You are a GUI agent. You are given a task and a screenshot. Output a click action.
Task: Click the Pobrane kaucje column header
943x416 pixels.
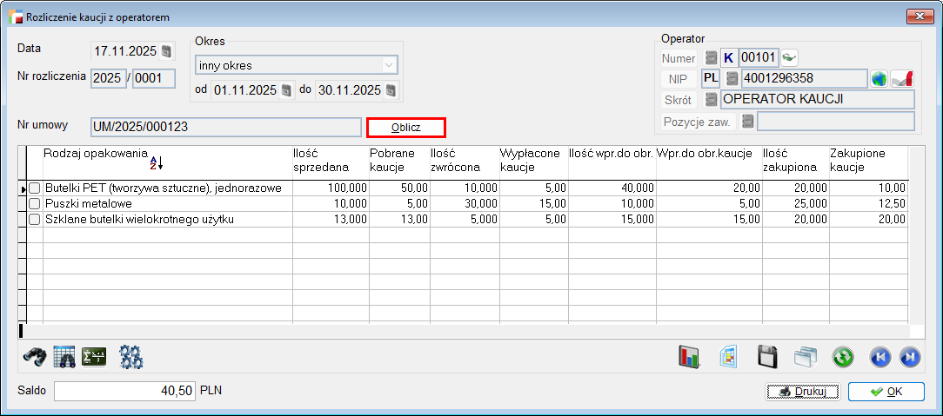(398, 161)
